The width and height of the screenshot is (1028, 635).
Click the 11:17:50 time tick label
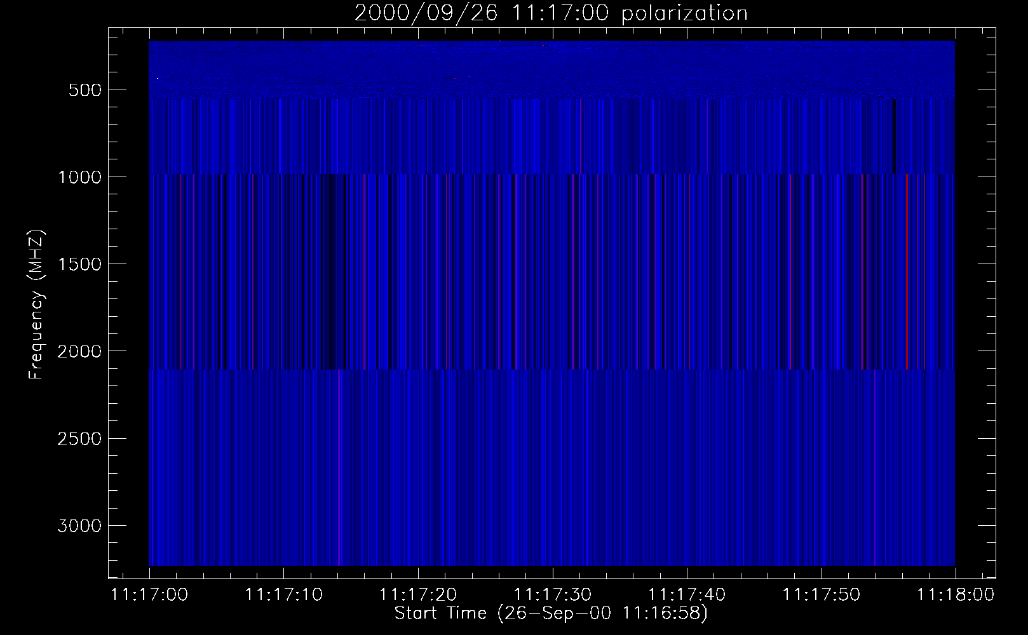822,595
